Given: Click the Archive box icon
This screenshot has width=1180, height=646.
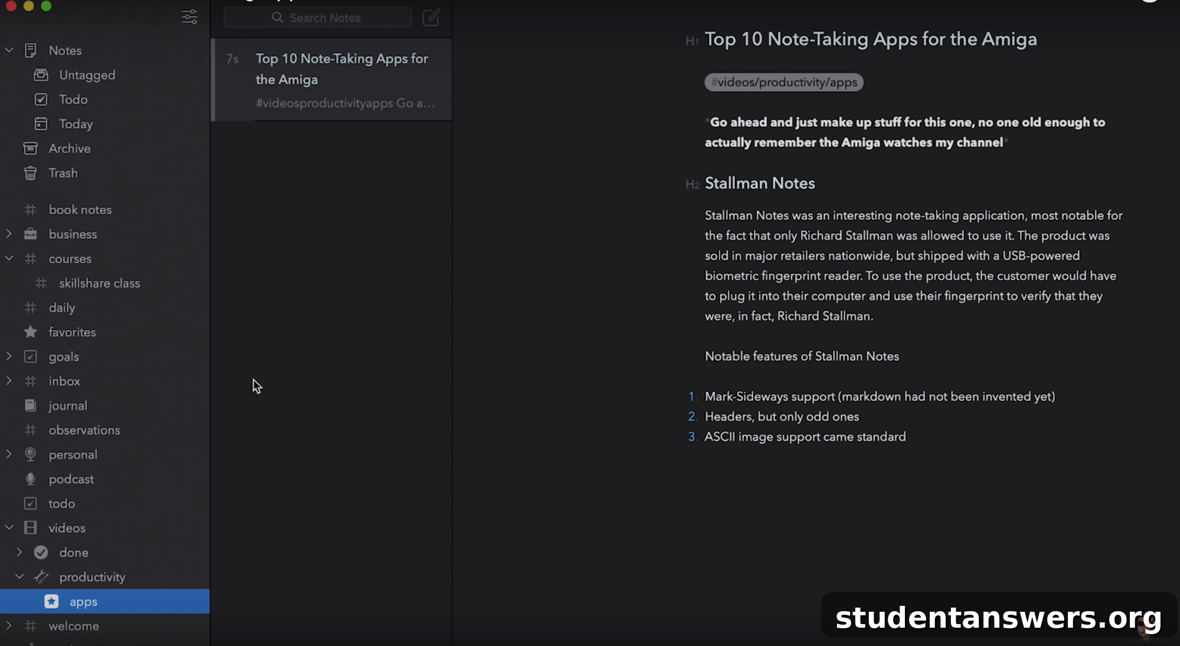Looking at the screenshot, I should [30, 148].
